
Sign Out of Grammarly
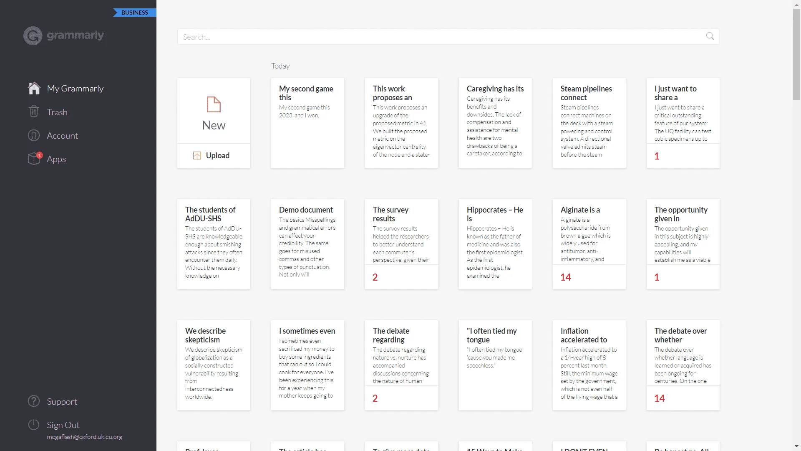coord(63,425)
